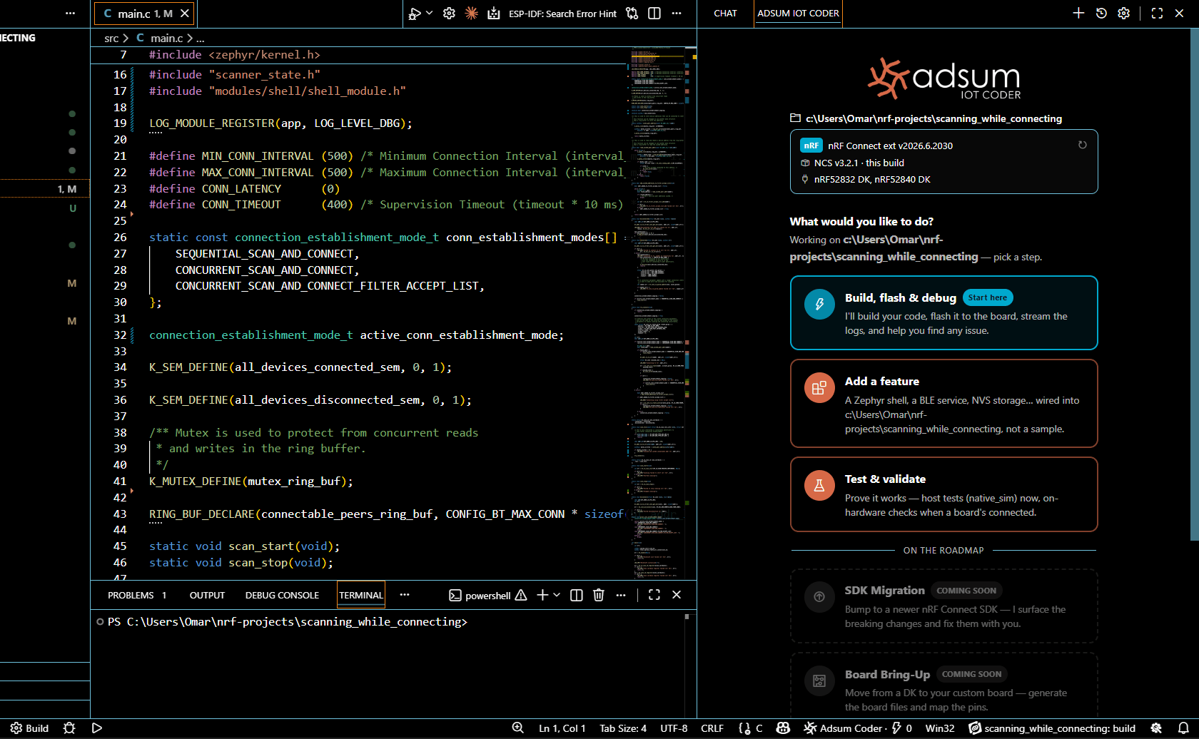Split the terminal pane
The width and height of the screenshot is (1199, 739).
tap(577, 595)
